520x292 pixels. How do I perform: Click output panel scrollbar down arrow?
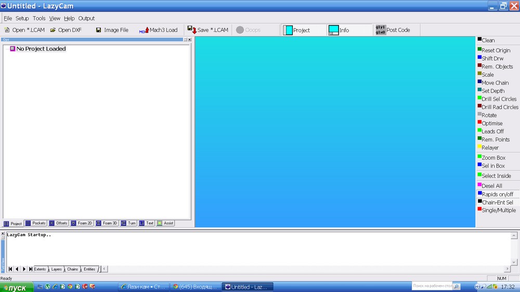pos(514,262)
